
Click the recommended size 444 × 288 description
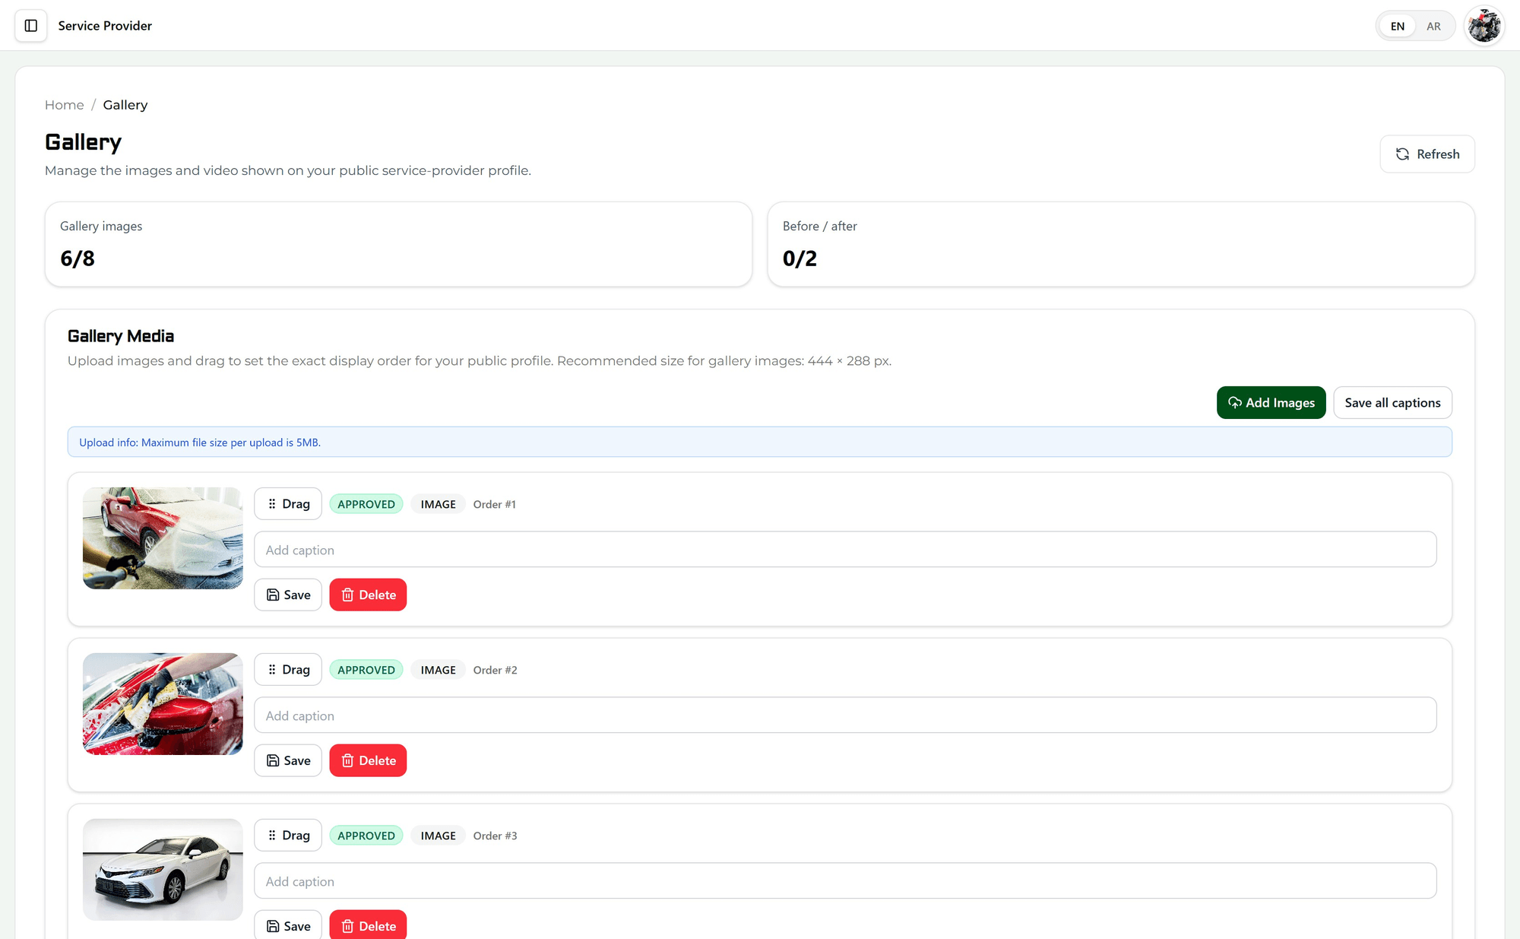click(480, 361)
